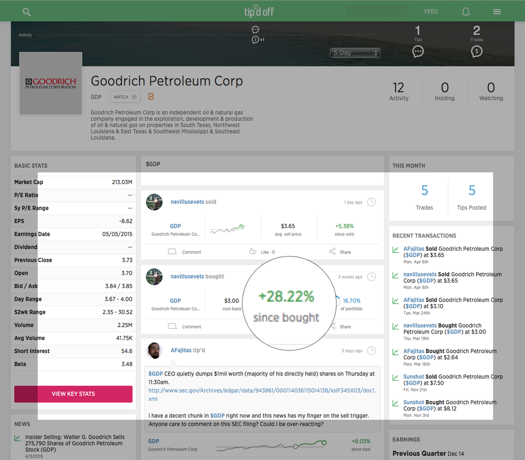The height and width of the screenshot is (460, 525).
Task: Open the 0 Watching counter
Action: (491, 91)
